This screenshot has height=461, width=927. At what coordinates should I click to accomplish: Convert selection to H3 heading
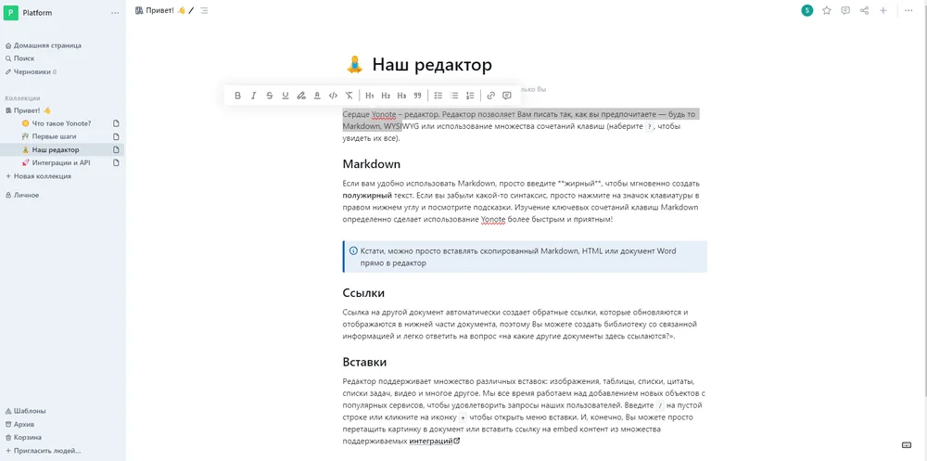[x=401, y=96]
